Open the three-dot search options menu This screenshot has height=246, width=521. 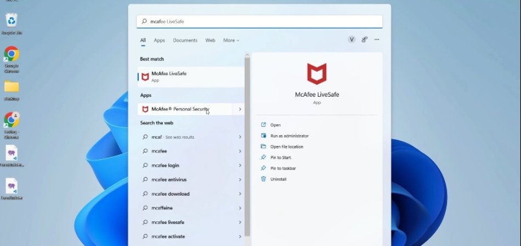coord(377,40)
